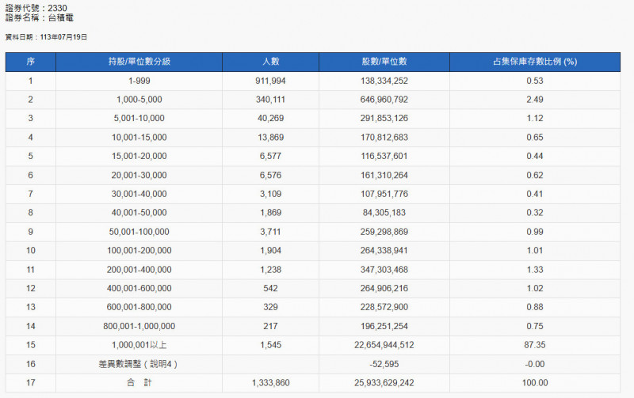Select the 25,933,629,242 total shares cell
The width and height of the screenshot is (634, 398).
tap(384, 383)
